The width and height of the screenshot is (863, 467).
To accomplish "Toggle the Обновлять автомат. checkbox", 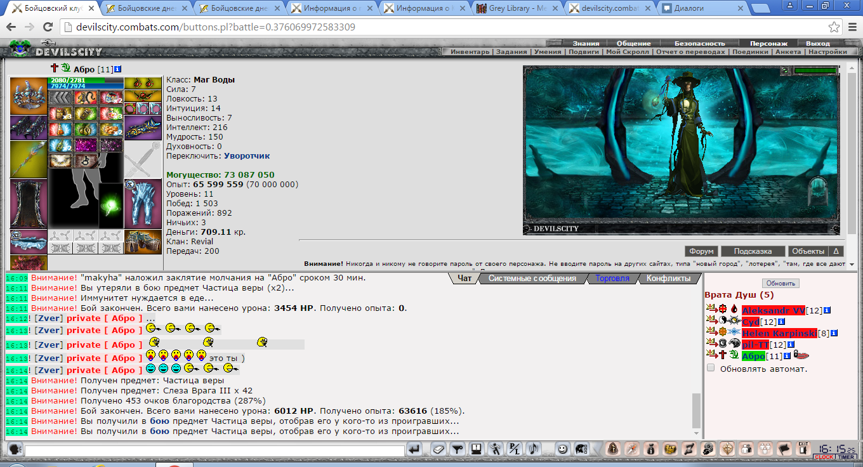I will [x=711, y=368].
